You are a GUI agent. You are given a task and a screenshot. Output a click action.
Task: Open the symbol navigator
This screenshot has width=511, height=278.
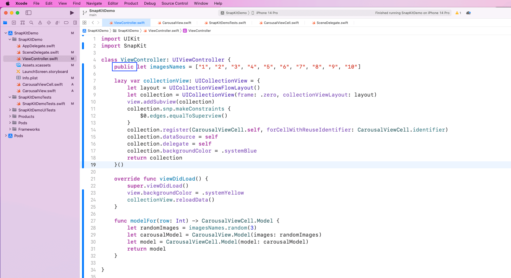pos(22,23)
